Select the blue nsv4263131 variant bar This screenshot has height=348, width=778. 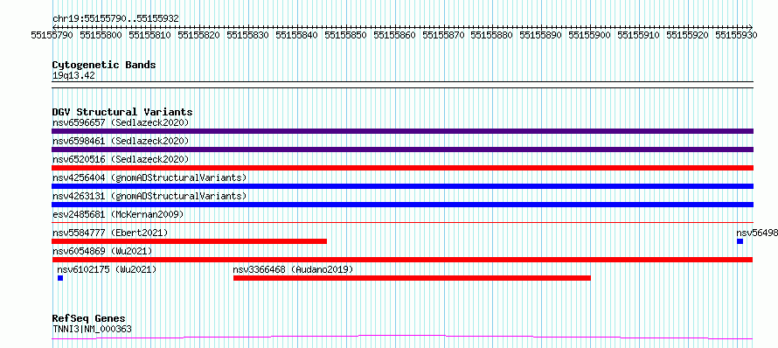402,205
